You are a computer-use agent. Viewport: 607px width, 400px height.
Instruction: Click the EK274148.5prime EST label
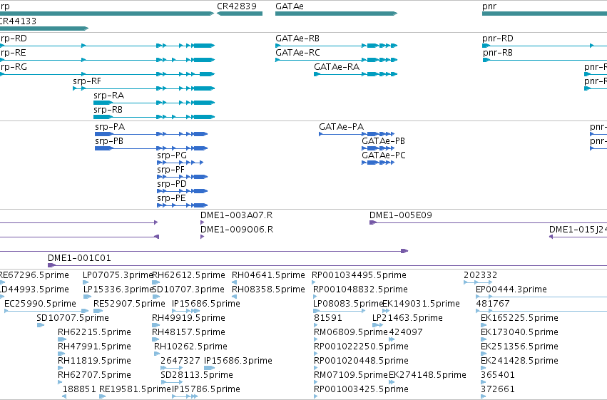(427, 375)
